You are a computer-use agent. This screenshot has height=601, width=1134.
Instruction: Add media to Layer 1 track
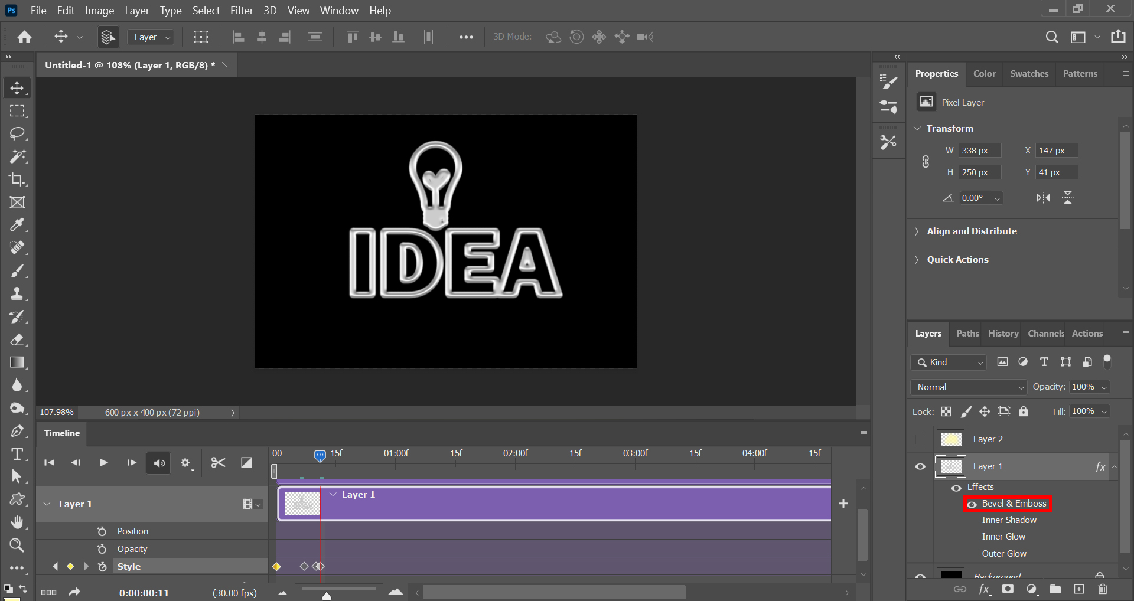coord(843,504)
